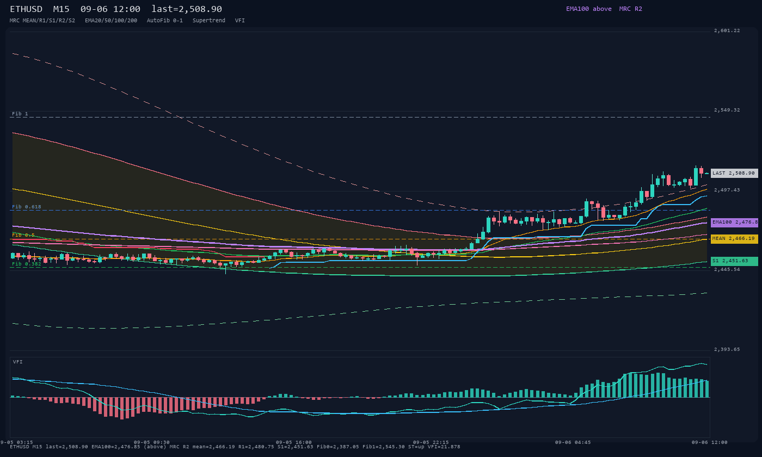Click the 2,497.43 price axis label

727,190
